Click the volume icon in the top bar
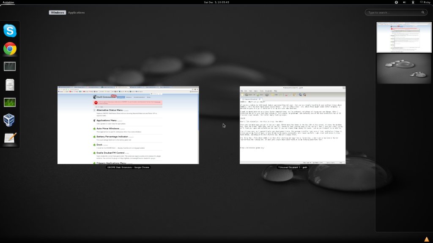Screen dimensions: 433x243 coord(403,2)
